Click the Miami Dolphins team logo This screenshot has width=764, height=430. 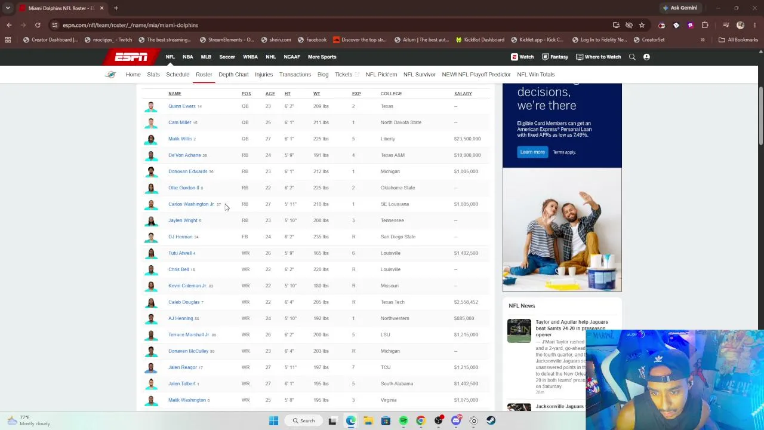[110, 75]
